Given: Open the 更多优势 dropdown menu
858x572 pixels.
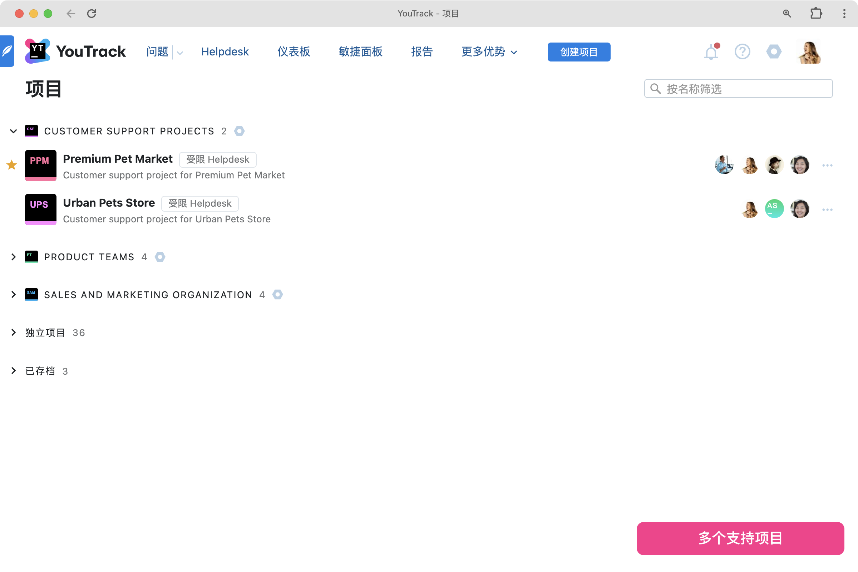Looking at the screenshot, I should pos(489,52).
